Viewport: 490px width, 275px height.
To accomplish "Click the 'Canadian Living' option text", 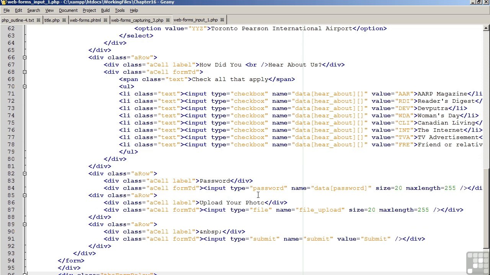I will pyautogui.click(x=446, y=123).
